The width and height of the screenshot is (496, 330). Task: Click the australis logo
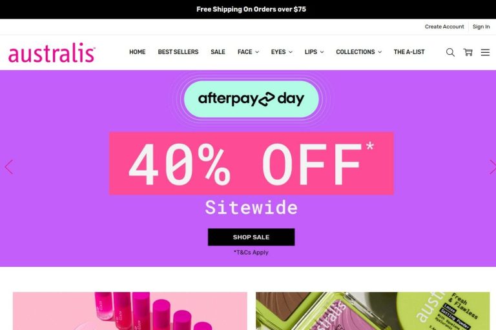52,52
